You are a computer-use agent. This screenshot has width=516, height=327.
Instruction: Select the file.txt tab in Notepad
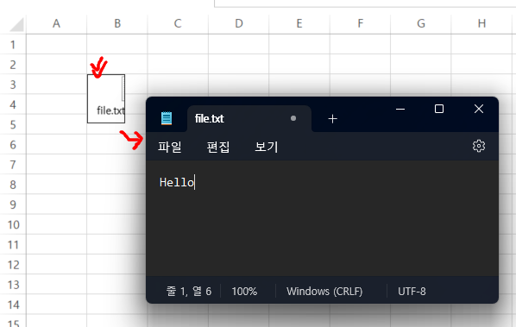[x=249, y=118]
